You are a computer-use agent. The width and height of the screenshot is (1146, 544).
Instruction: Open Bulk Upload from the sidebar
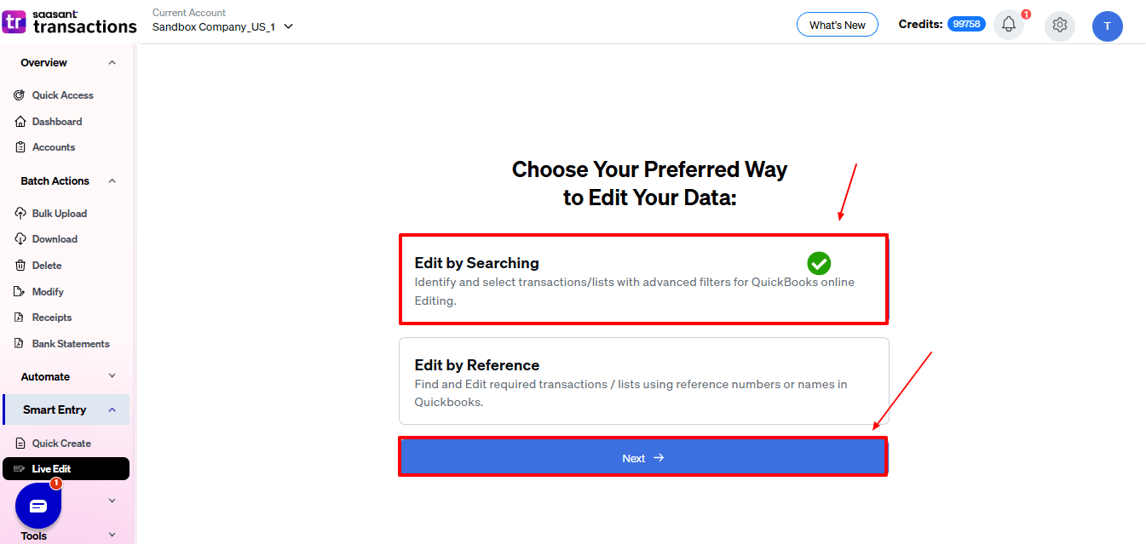58,212
